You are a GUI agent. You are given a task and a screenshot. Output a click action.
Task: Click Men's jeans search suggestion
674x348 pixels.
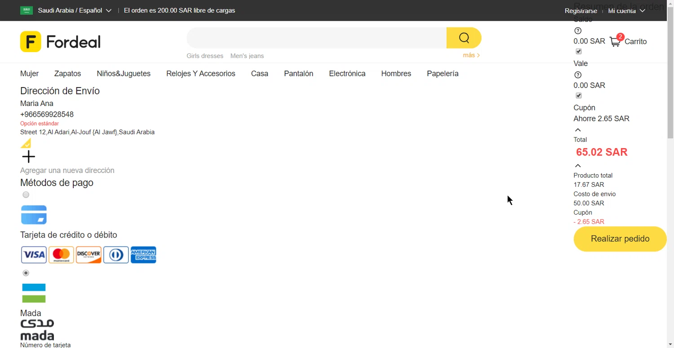pyautogui.click(x=247, y=56)
